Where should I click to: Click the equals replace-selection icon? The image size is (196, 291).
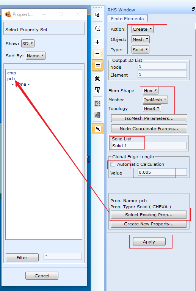click(97, 65)
